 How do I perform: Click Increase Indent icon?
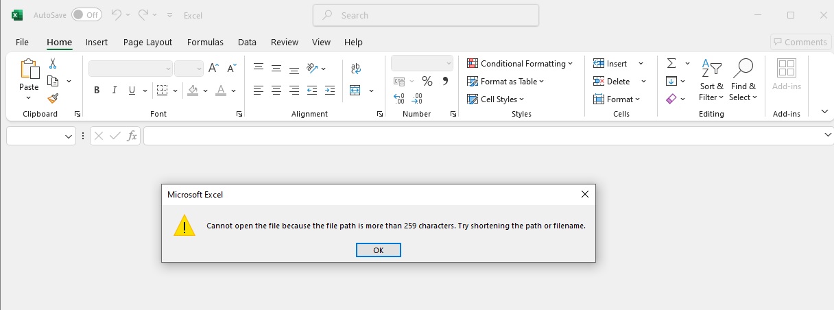tap(330, 90)
